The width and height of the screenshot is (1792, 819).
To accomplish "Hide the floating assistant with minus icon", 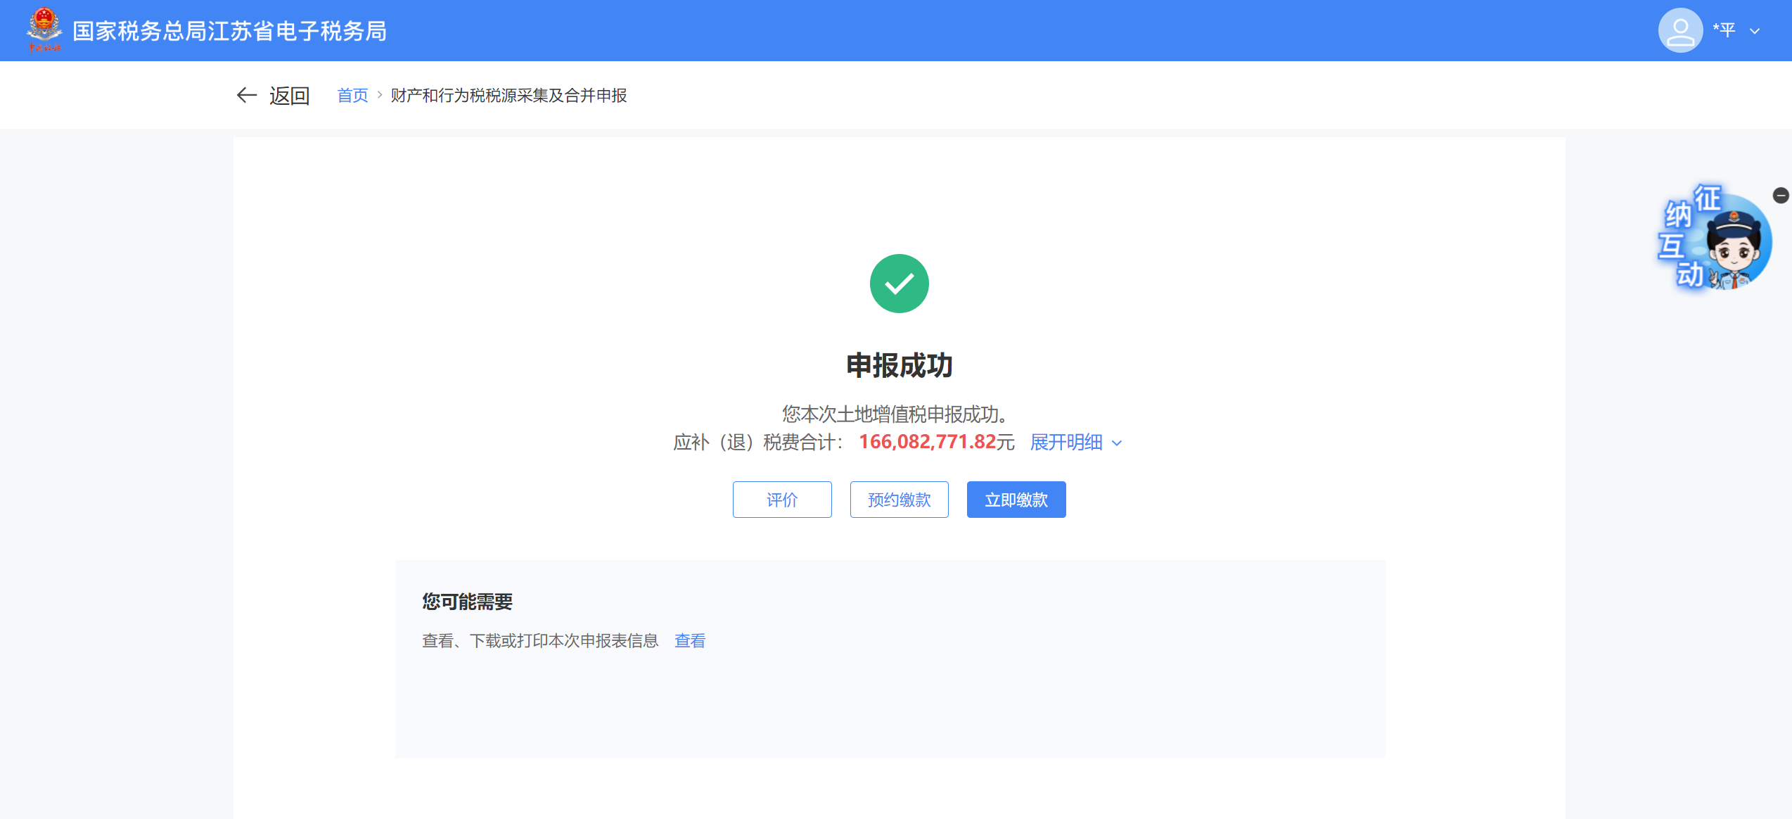I will pos(1780,196).
